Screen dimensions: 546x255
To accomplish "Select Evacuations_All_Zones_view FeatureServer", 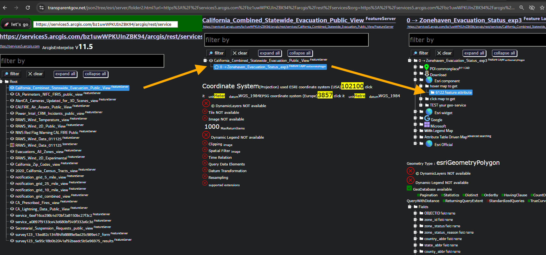I will click(46, 151).
